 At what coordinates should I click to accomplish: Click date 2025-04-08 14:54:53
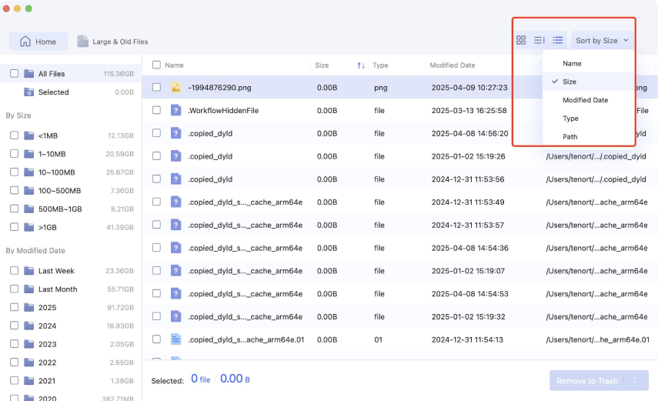(x=470, y=294)
